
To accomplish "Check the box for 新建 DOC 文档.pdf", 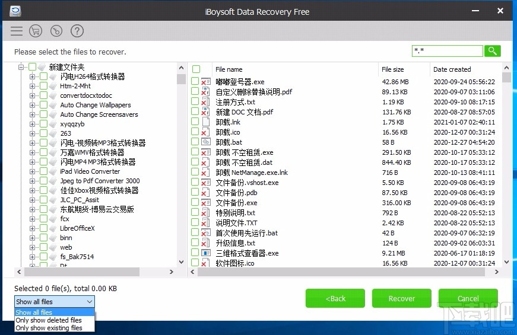I will [x=195, y=111].
